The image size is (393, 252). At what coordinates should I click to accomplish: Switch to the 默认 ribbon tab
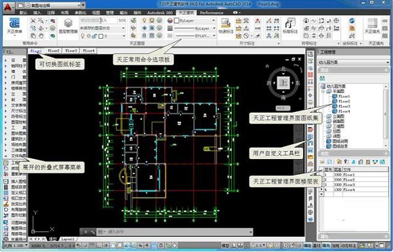coord(24,12)
